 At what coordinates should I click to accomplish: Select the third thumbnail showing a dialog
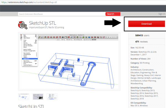(x=52, y=97)
